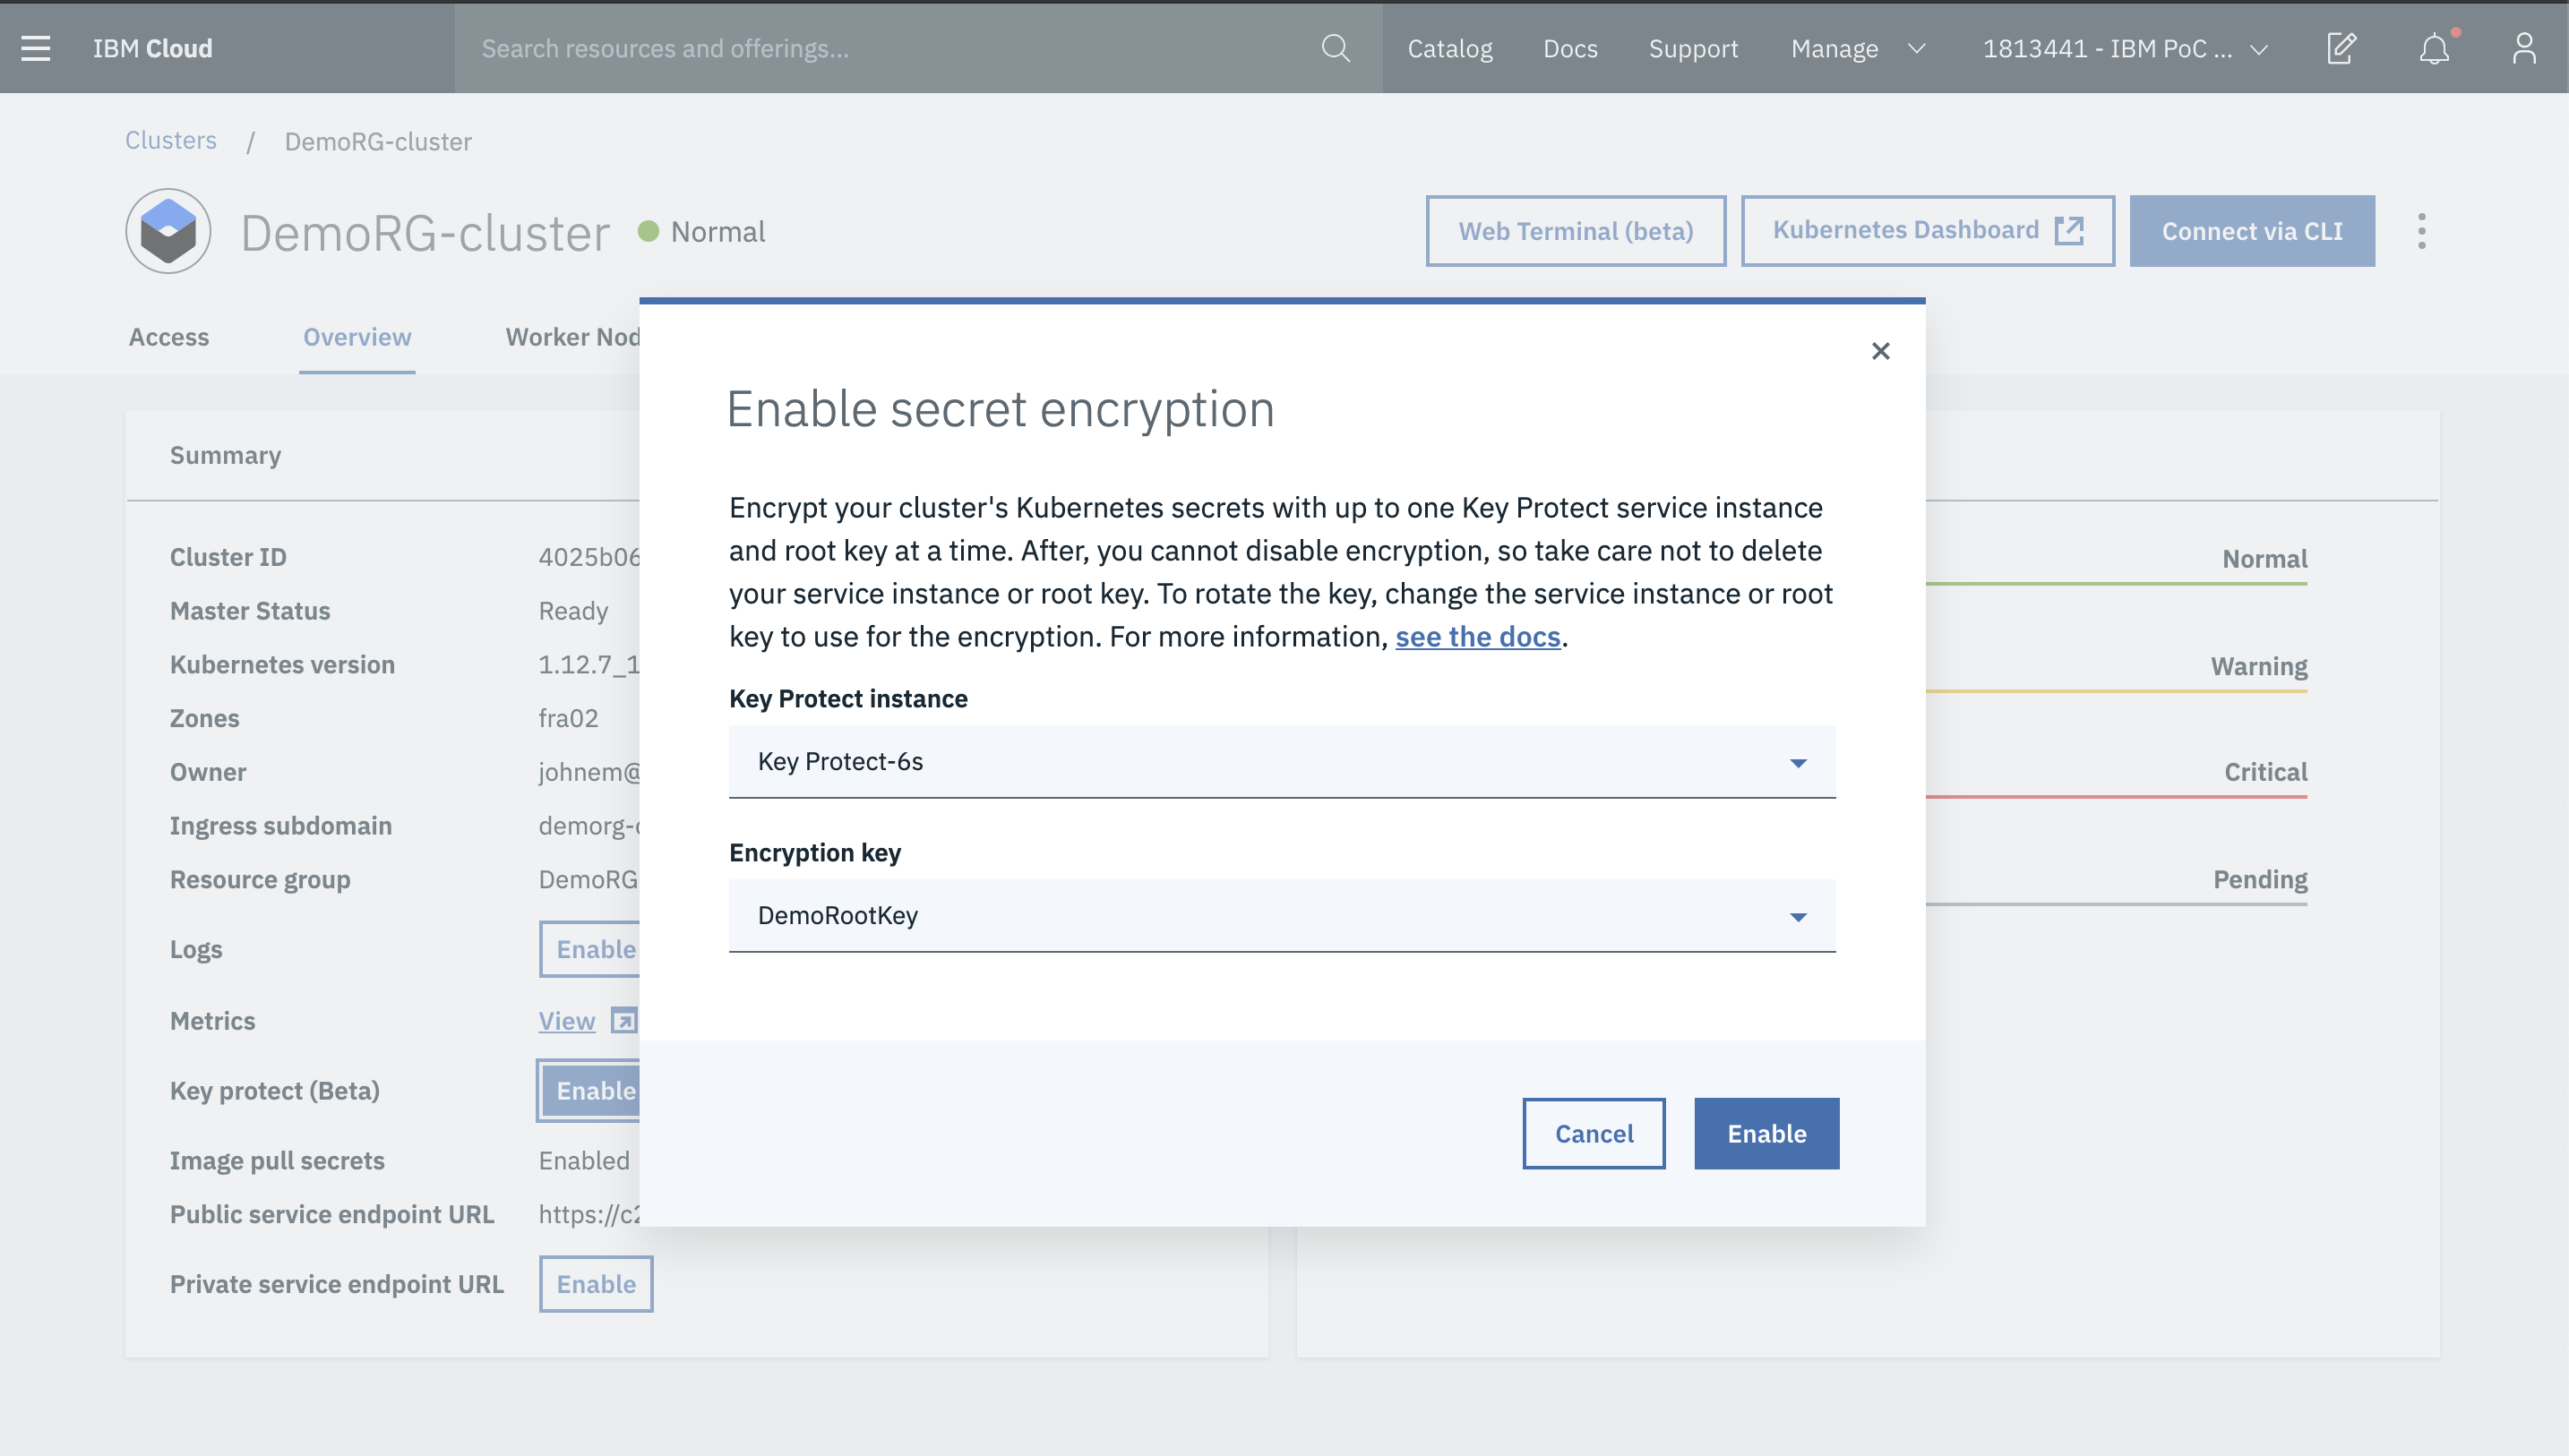Click the IBM Cloud home icon

(x=153, y=47)
